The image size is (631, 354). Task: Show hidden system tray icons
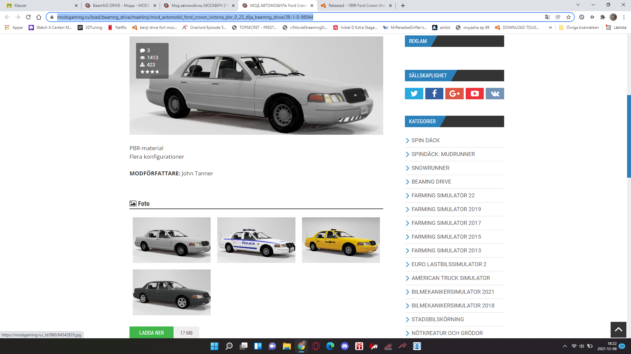(565, 346)
